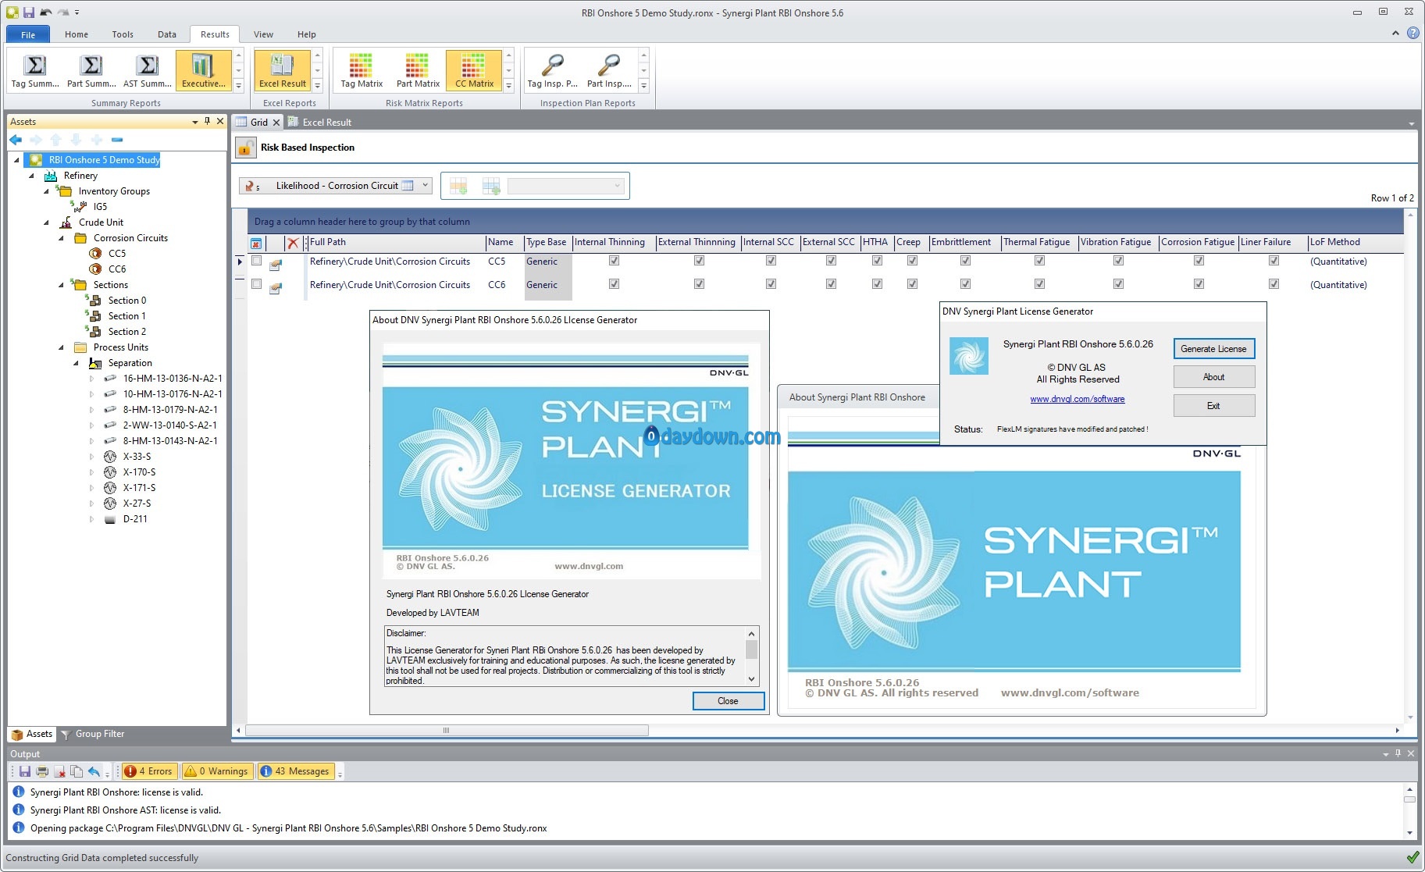This screenshot has height=872, width=1425.
Task: Click the lock icon beside Risk Based Inspection
Action: 245,148
